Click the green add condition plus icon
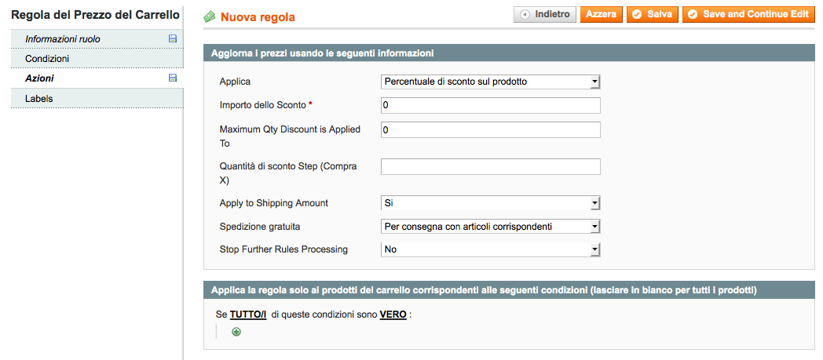This screenshot has height=360, width=823. 236,332
